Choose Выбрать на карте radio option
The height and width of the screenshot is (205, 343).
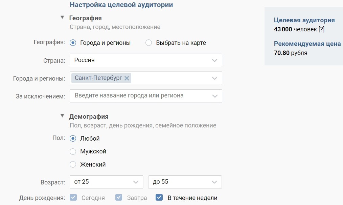click(148, 42)
